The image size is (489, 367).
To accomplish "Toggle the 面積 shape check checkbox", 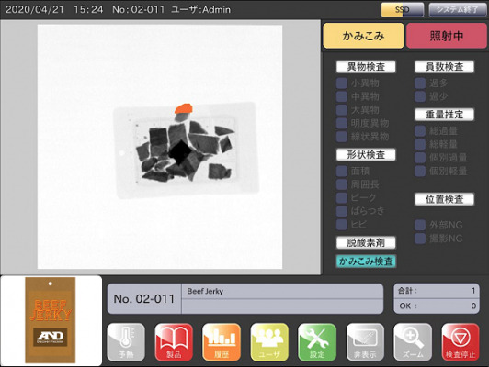I will (342, 171).
